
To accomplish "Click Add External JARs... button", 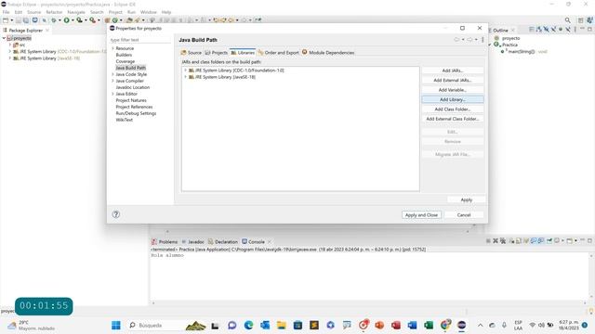I will point(453,81).
